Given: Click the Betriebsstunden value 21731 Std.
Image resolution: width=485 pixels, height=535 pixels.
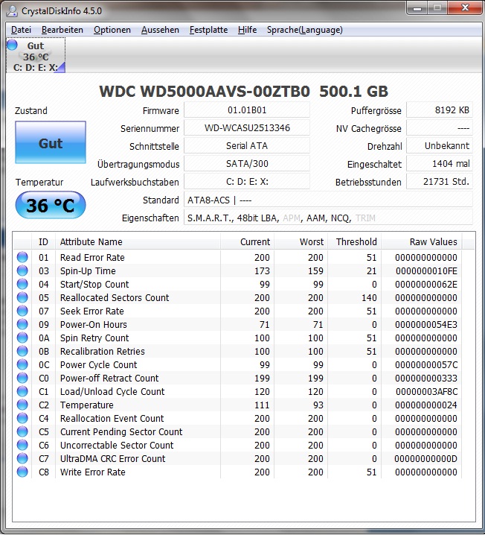Looking at the screenshot, I should click(440, 182).
